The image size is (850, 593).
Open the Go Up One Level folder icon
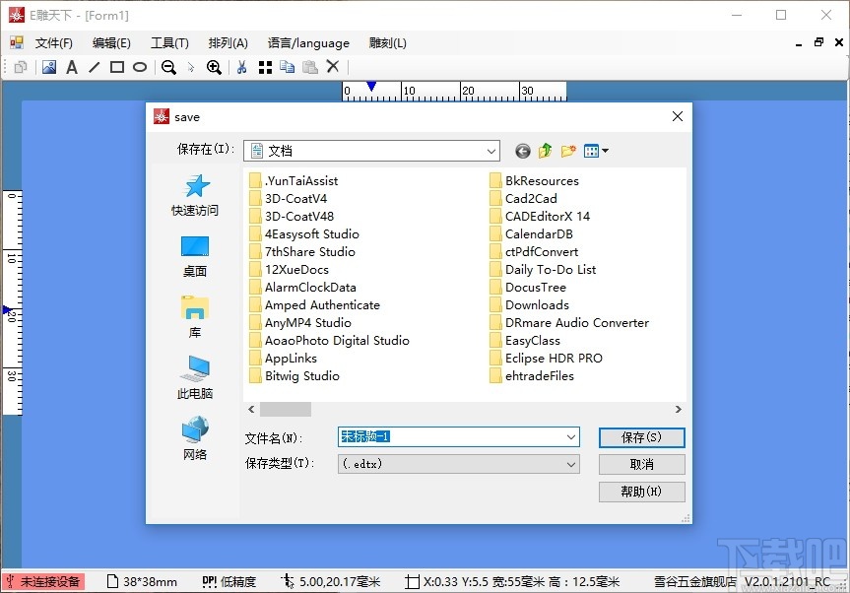point(545,150)
